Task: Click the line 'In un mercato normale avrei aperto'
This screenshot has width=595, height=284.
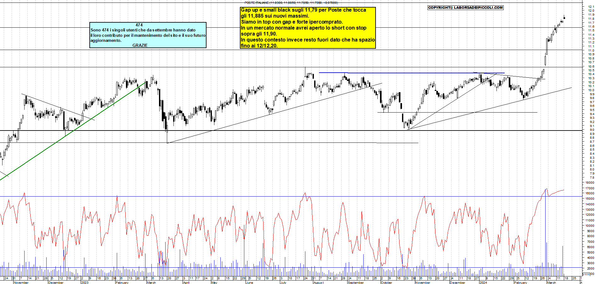Action: (304, 28)
